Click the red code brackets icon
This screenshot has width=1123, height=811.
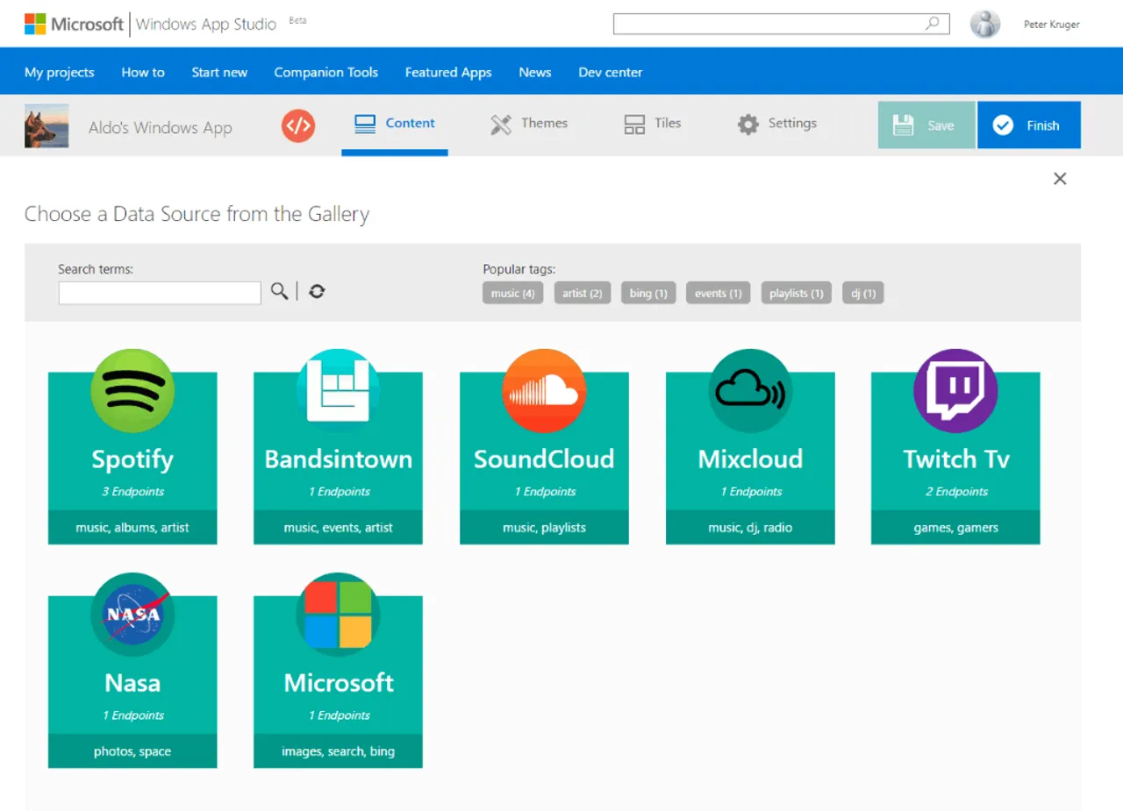click(298, 125)
